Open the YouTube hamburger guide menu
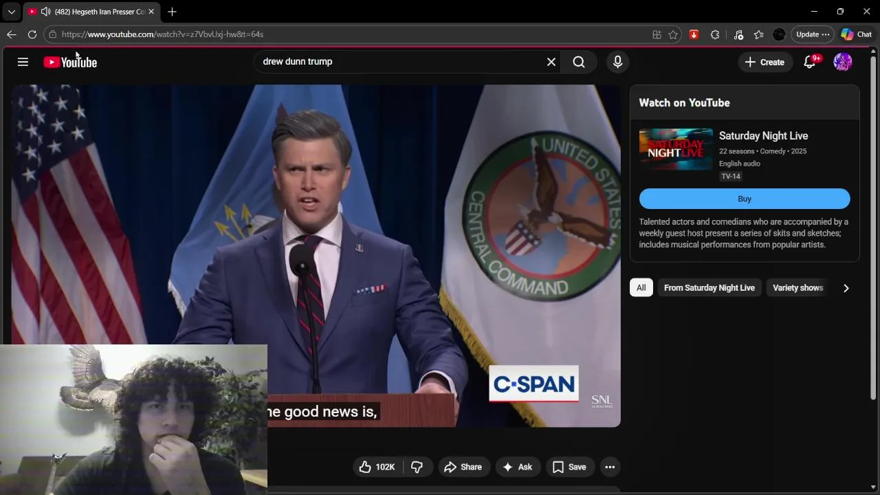 (x=23, y=62)
